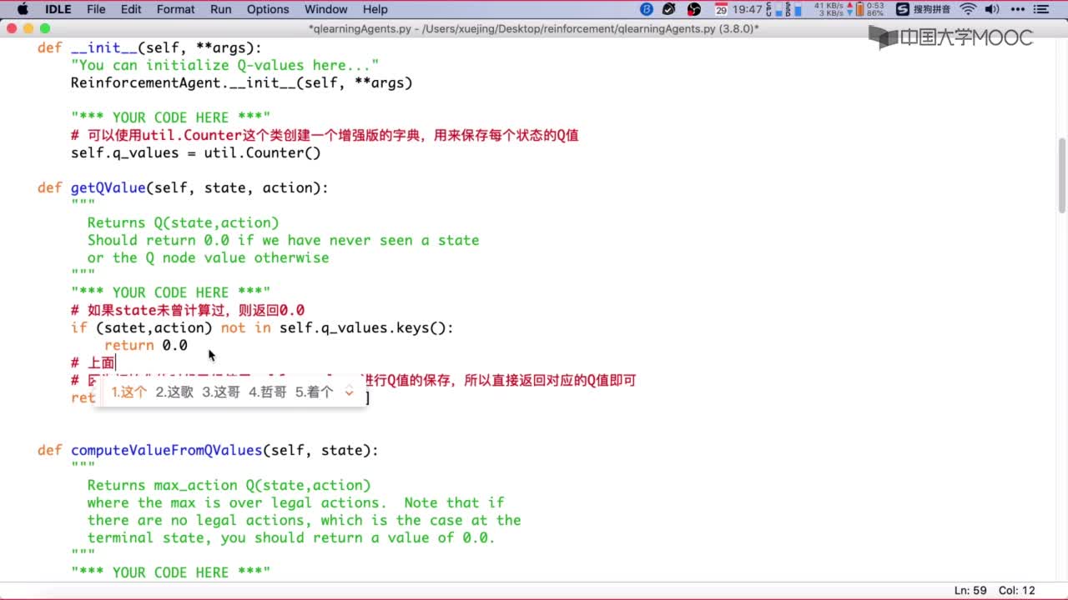Click the OBS recording icon in menu bar
The height and width of the screenshot is (600, 1068).
coord(694,9)
